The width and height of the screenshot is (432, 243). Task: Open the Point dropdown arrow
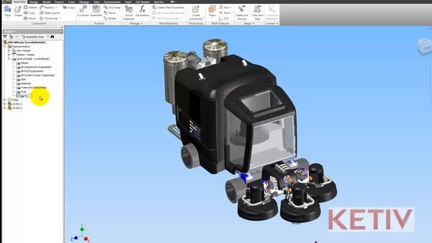pos(232,13)
